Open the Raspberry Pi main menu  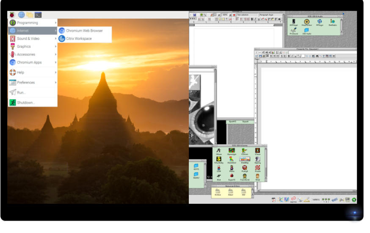[12, 15]
